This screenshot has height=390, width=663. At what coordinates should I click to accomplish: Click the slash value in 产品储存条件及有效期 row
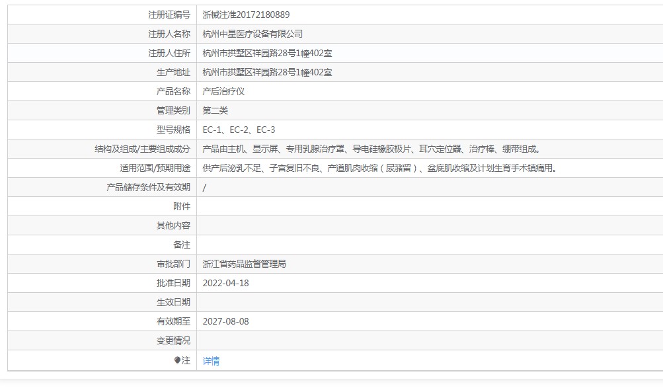(204, 187)
